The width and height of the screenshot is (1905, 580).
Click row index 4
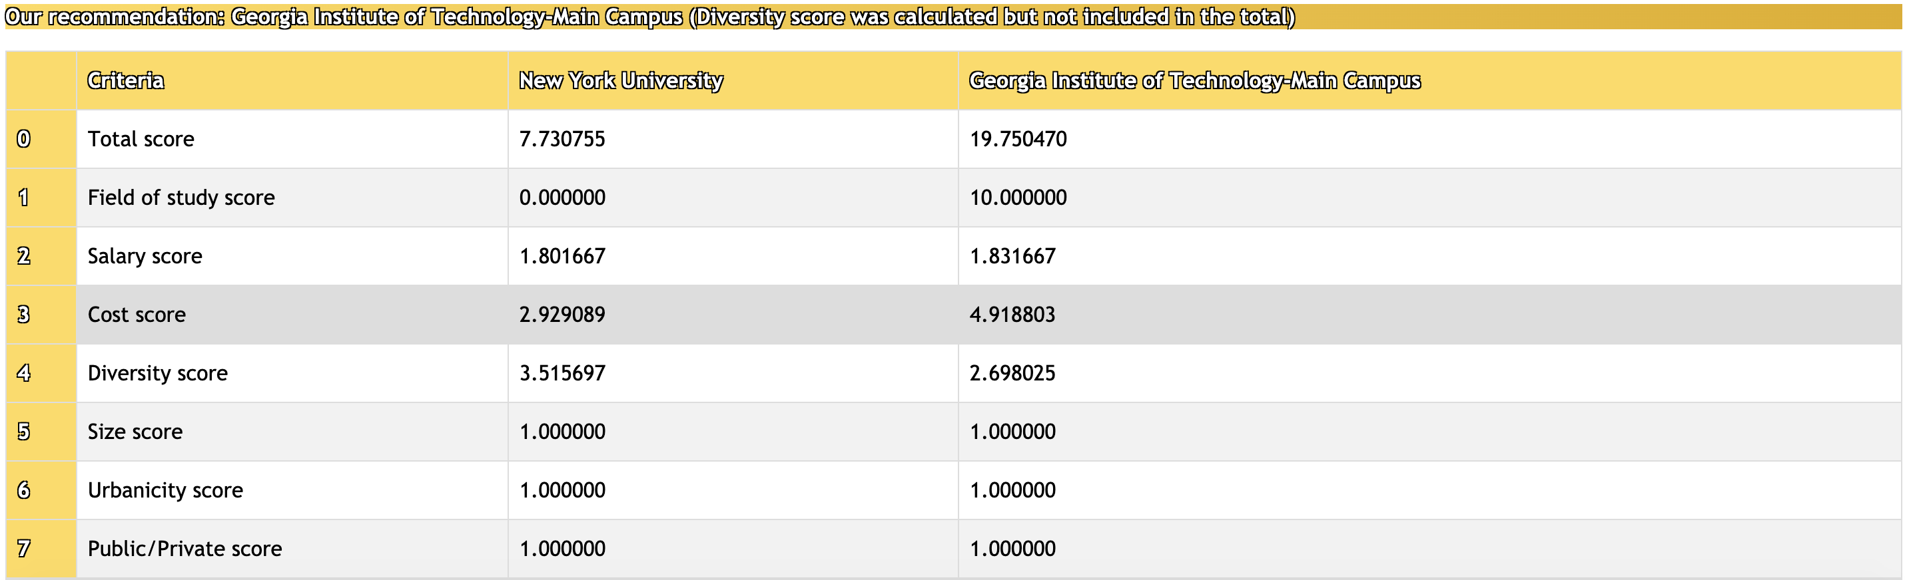point(24,373)
